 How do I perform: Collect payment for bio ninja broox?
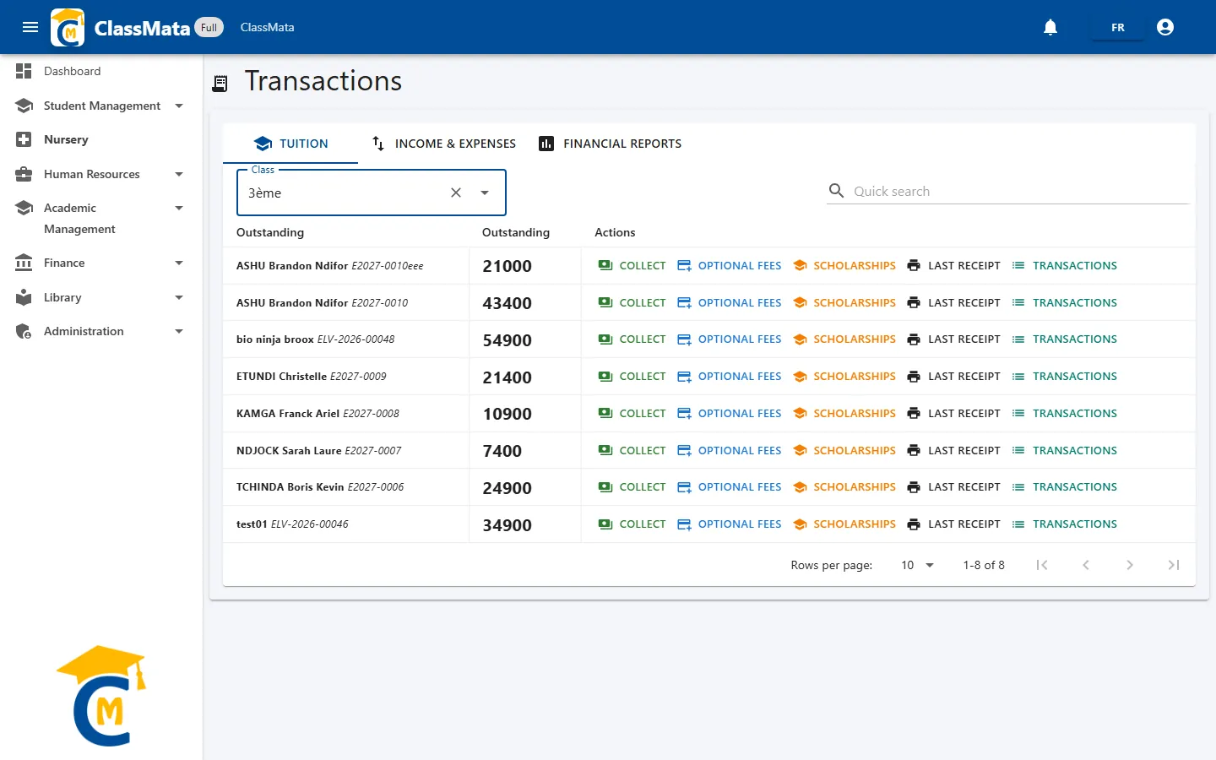pyautogui.click(x=632, y=339)
